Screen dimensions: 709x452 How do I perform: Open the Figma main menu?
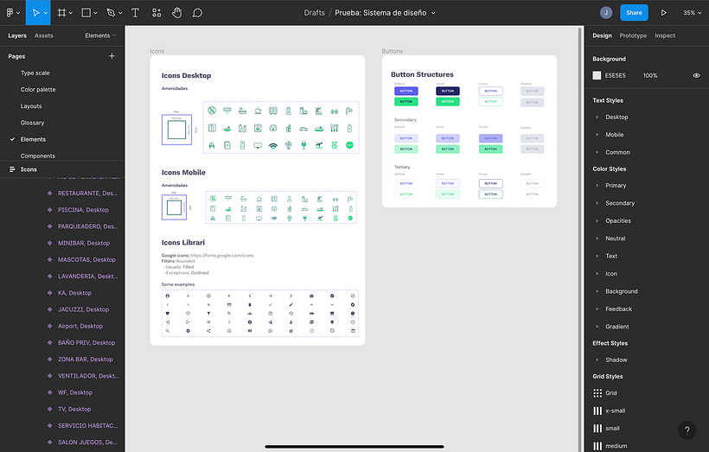point(12,13)
